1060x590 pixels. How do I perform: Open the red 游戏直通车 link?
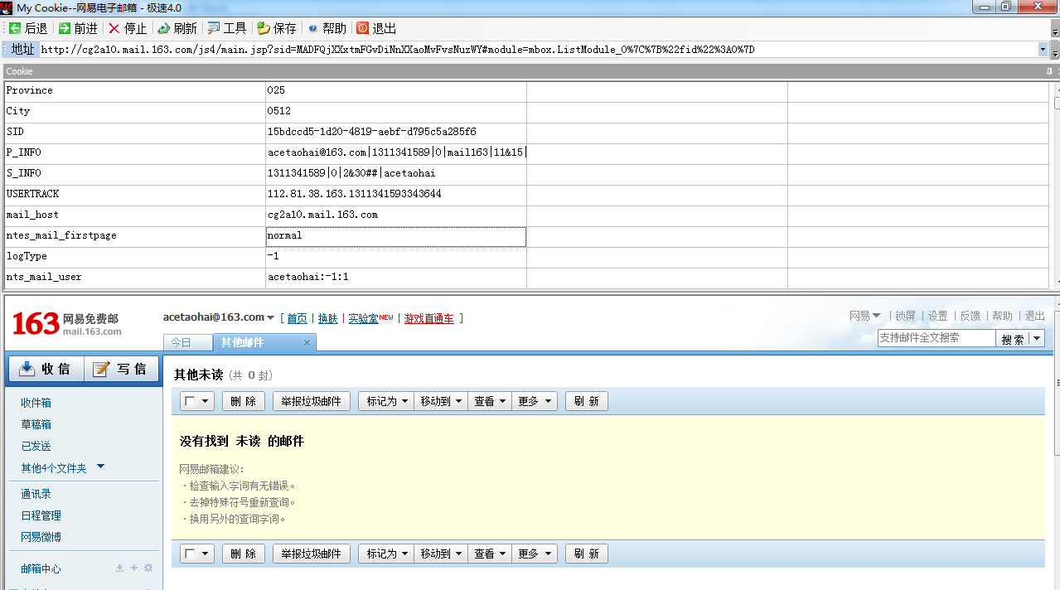click(x=428, y=318)
